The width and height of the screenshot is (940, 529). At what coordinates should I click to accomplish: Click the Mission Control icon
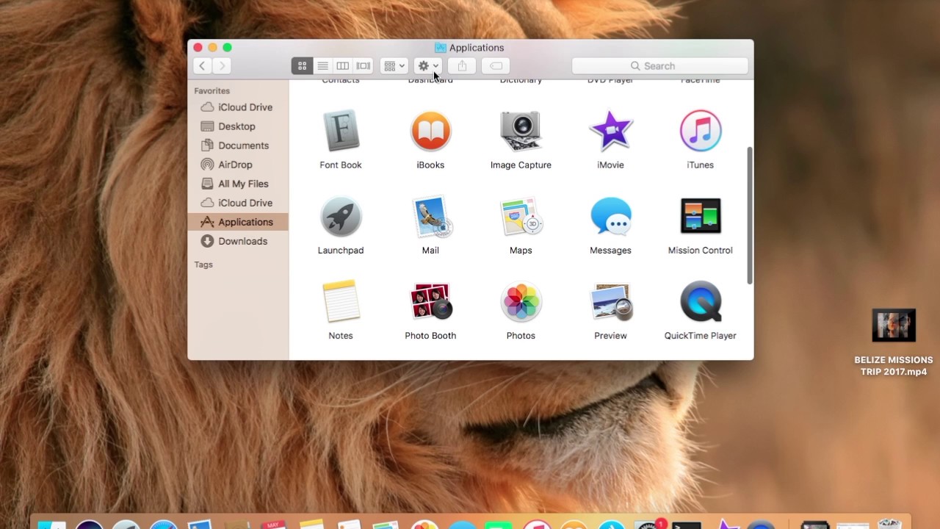(701, 216)
